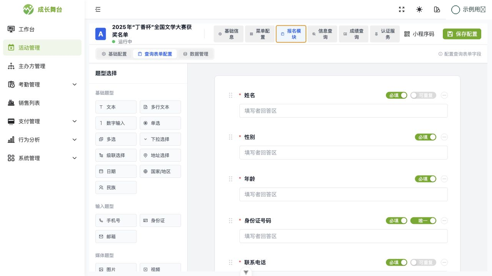The width and height of the screenshot is (492, 276).
Task: Open 工作台 in sidebar
Action: click(x=42, y=29)
